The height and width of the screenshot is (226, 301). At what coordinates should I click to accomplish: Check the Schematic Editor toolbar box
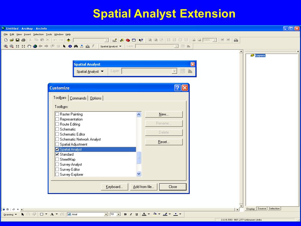coord(57,134)
